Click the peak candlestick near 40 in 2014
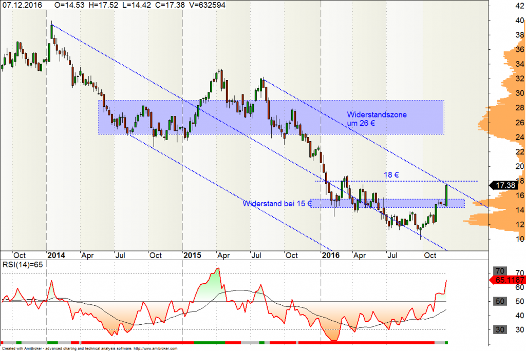 pyautogui.click(x=52, y=32)
